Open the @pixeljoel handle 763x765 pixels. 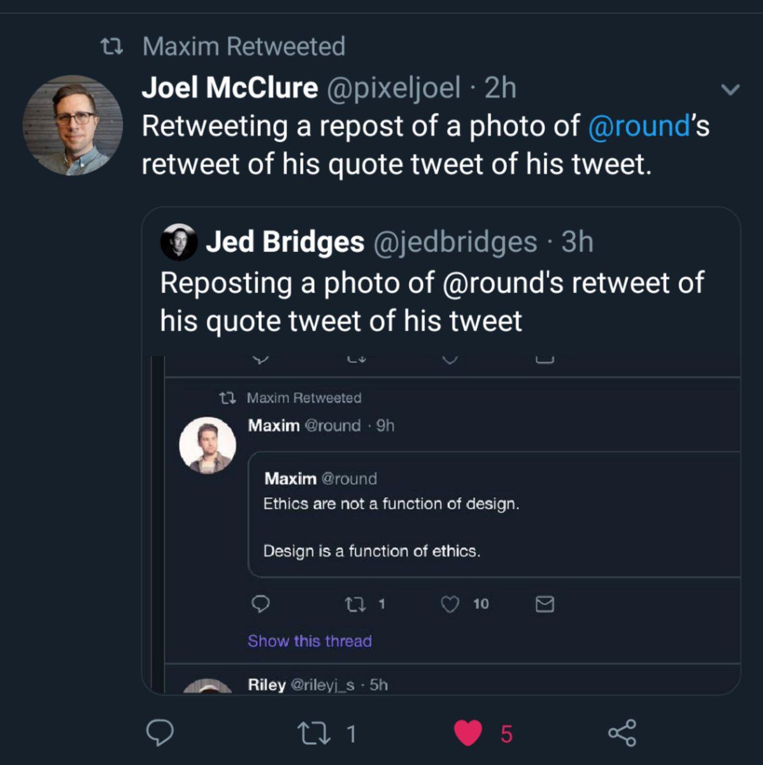click(x=393, y=88)
